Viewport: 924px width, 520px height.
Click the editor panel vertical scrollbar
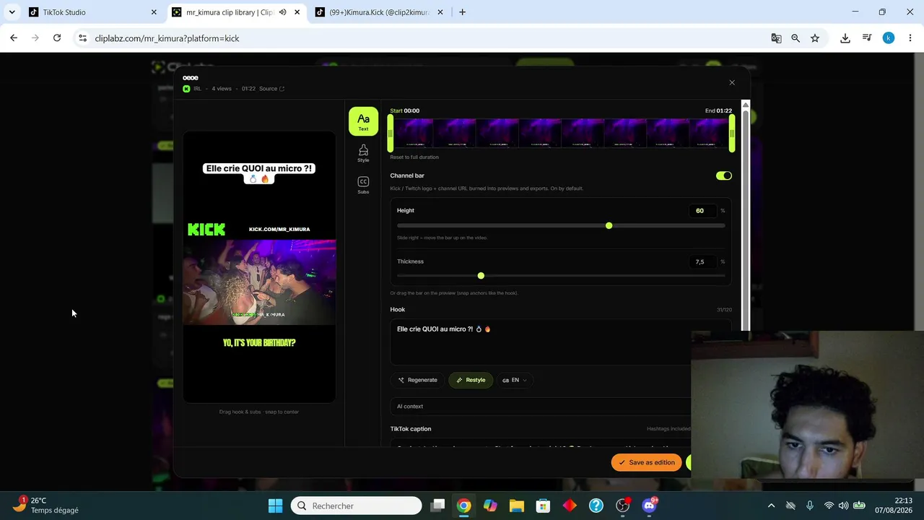click(x=746, y=215)
